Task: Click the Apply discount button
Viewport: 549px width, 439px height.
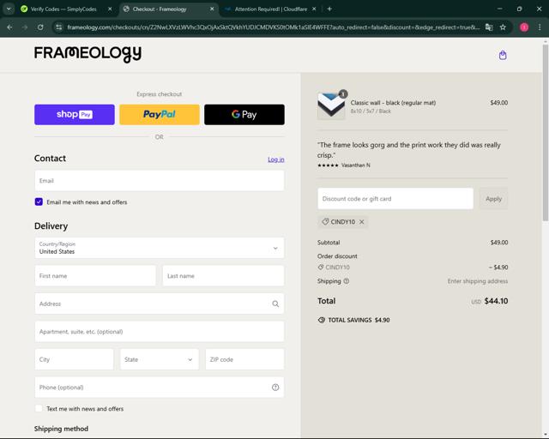Action: (494, 199)
